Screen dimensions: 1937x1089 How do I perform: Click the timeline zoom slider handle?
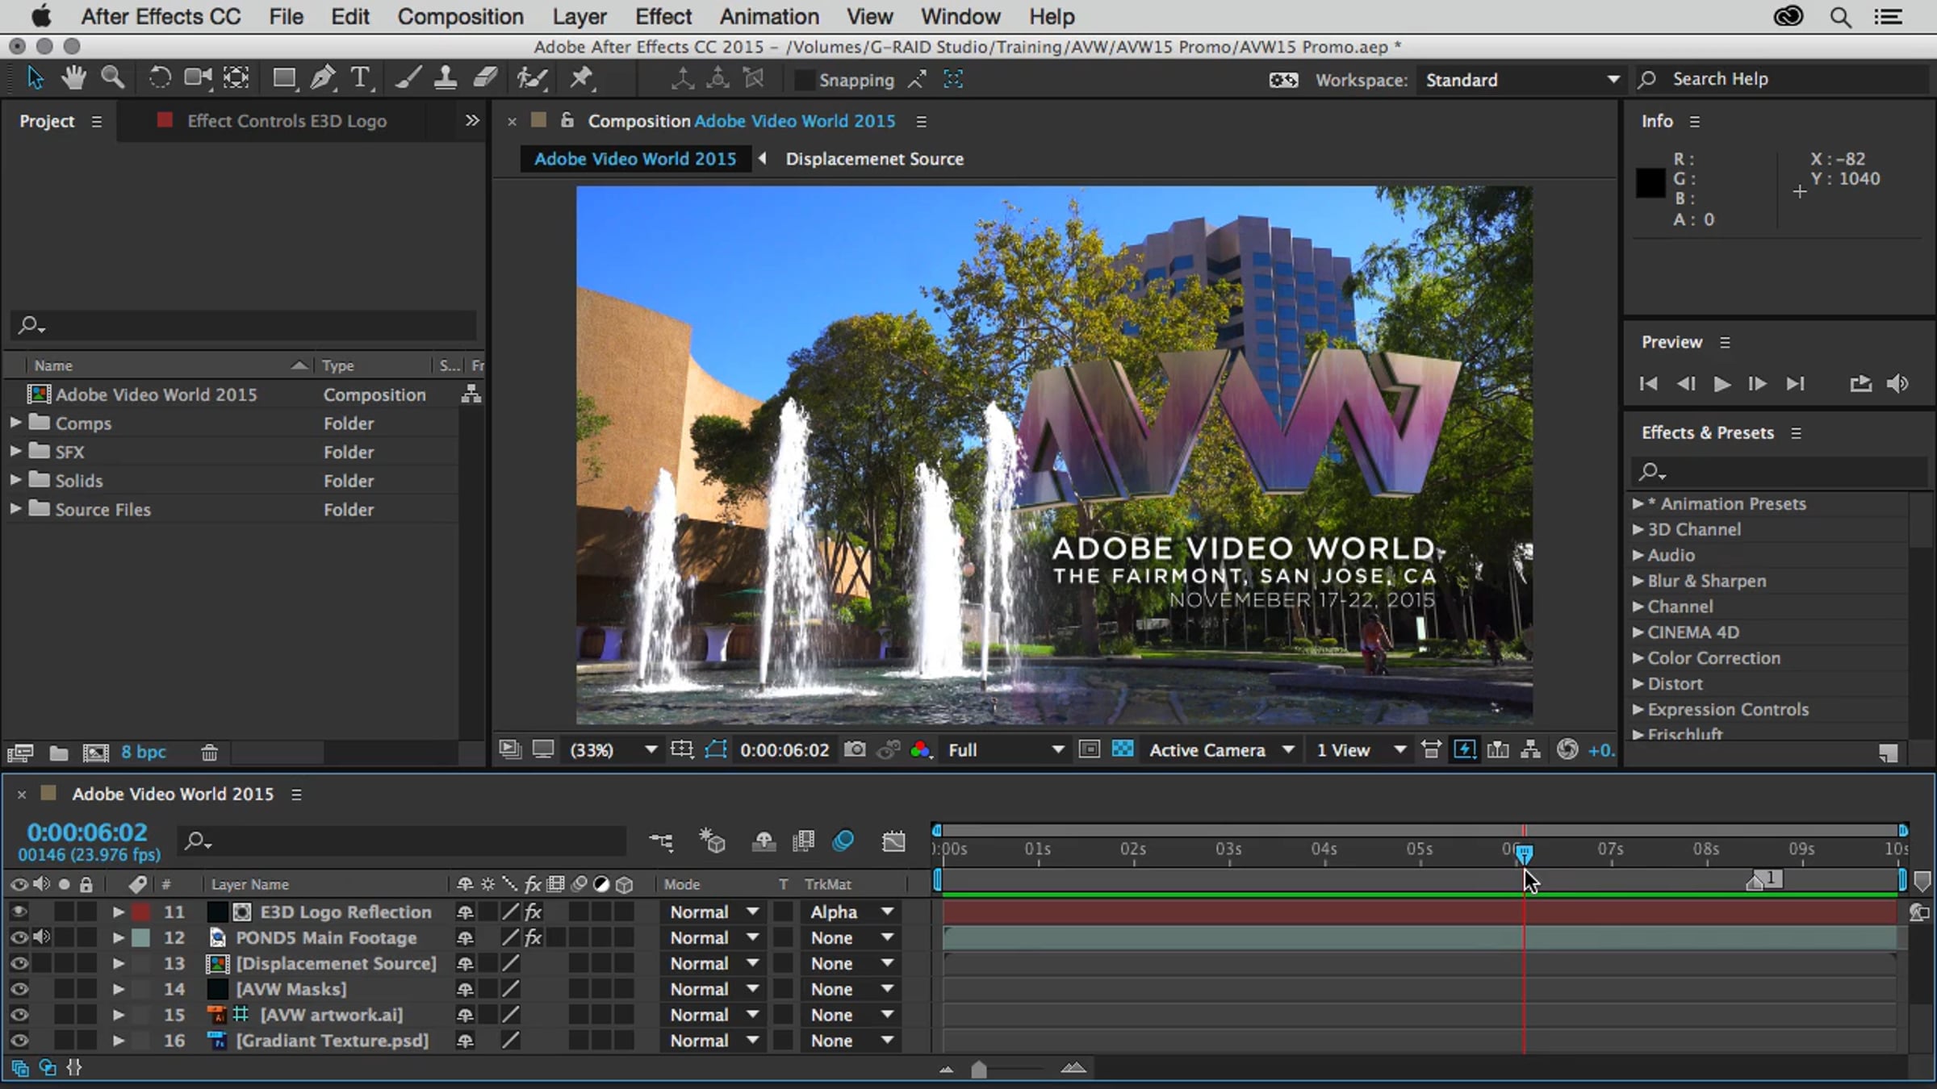point(979,1070)
